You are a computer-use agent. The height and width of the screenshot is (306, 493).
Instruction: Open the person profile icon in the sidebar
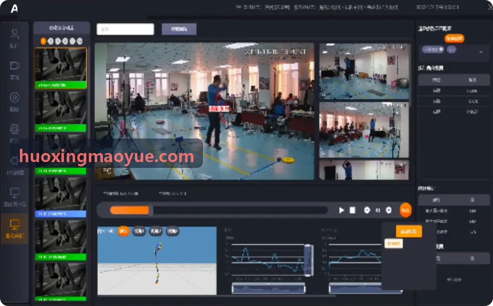[15, 34]
